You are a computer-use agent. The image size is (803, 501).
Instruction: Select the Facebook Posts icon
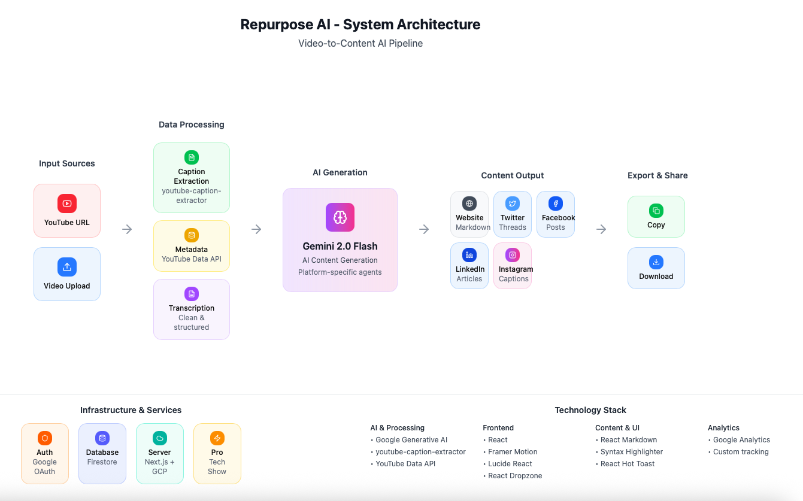point(556,204)
